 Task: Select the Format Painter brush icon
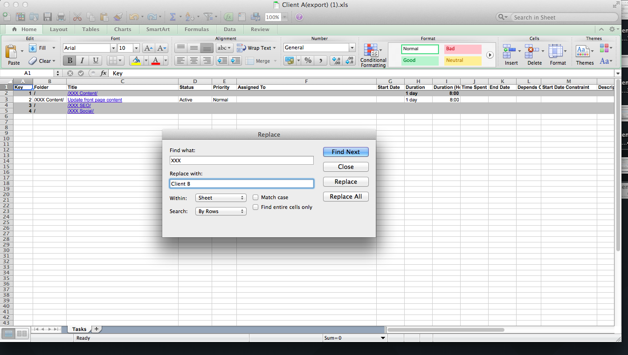coord(118,17)
